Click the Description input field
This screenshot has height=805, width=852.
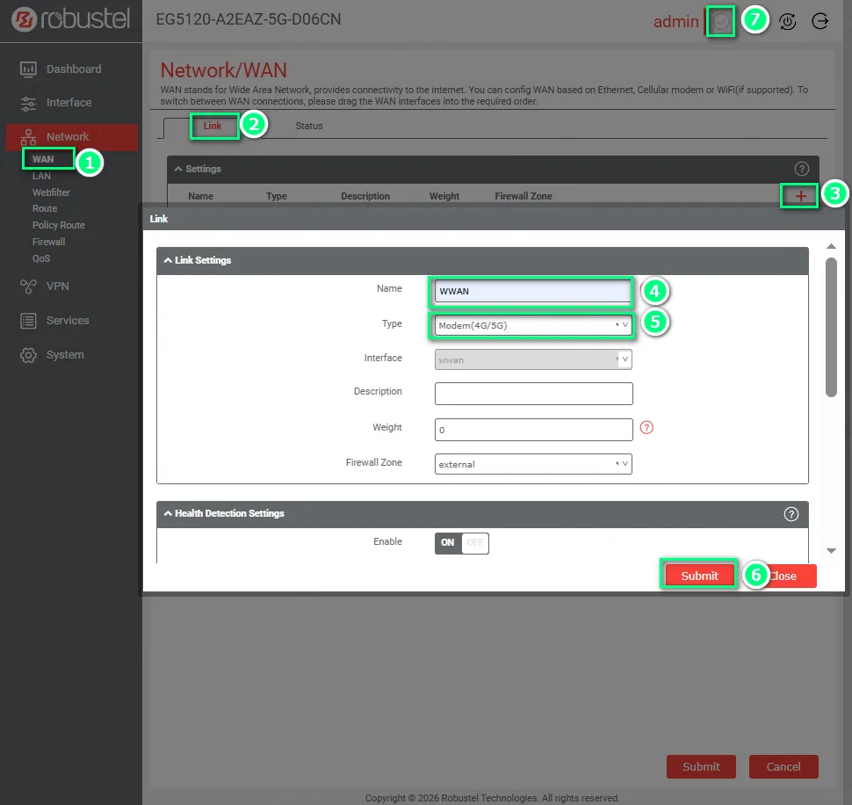click(533, 393)
